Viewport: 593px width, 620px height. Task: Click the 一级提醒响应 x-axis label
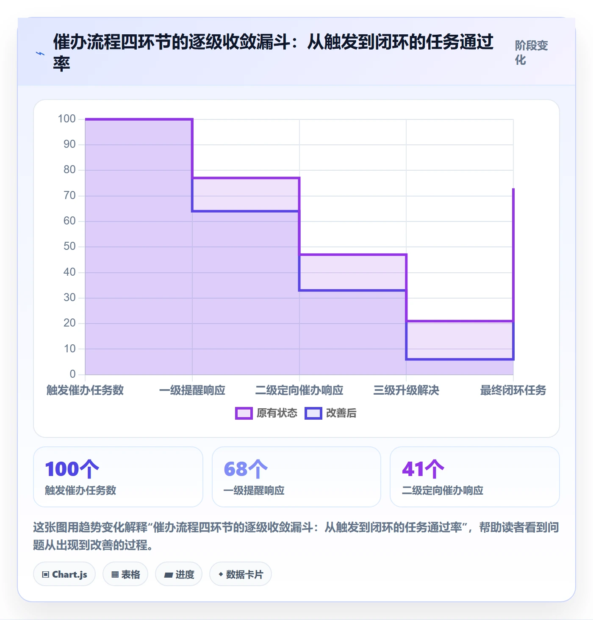pos(192,390)
